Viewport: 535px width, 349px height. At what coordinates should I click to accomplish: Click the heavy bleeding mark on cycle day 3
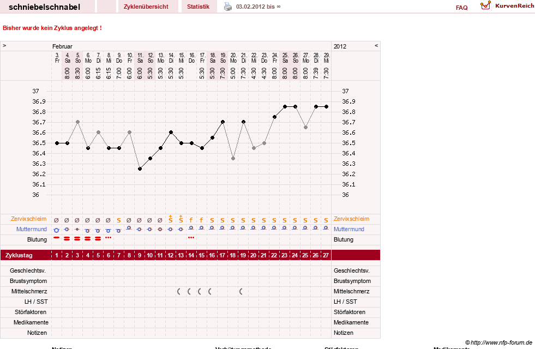[x=77, y=239]
